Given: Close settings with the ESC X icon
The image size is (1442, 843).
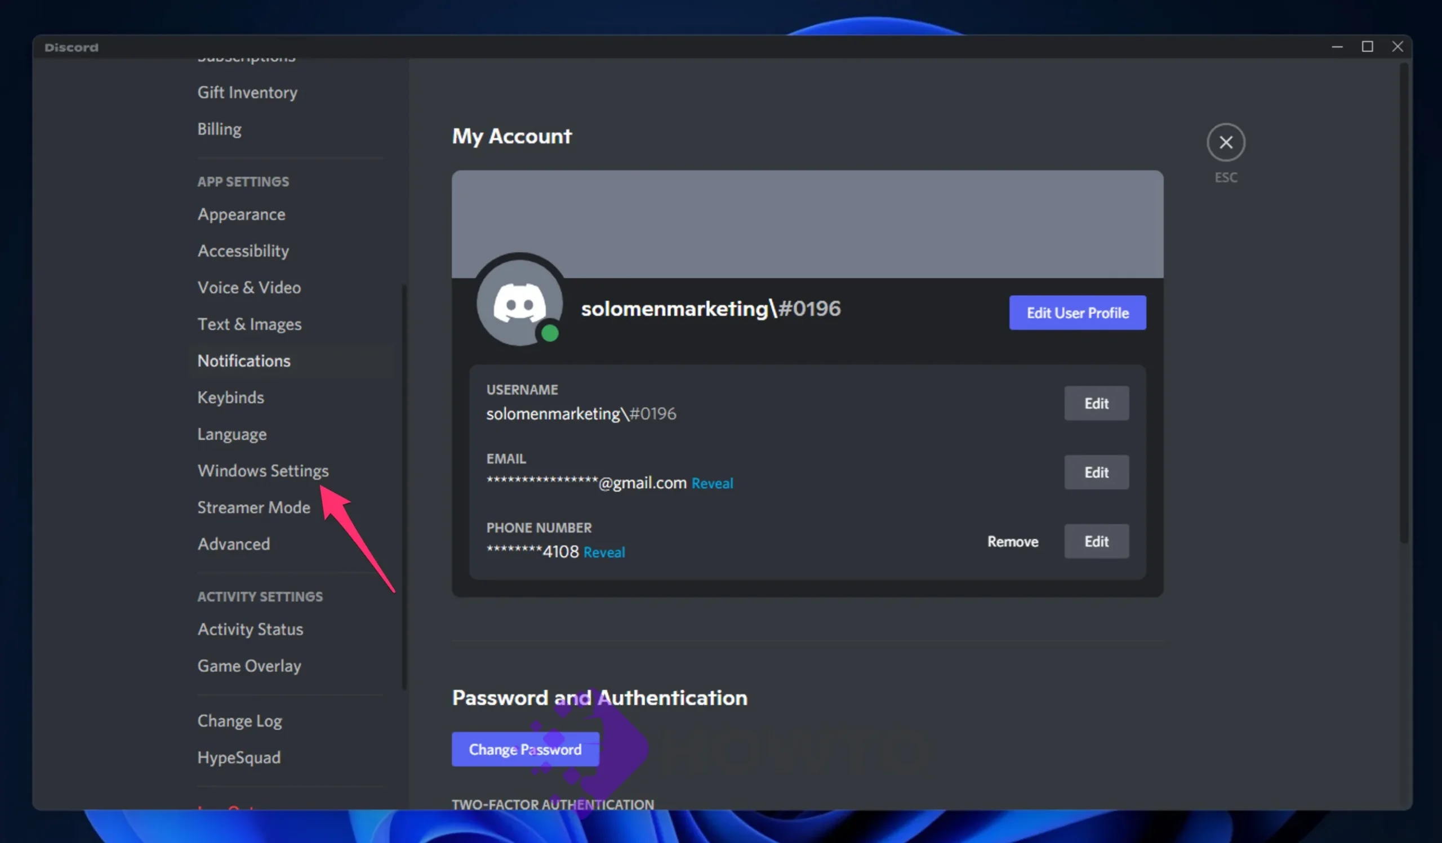Looking at the screenshot, I should click(x=1226, y=142).
